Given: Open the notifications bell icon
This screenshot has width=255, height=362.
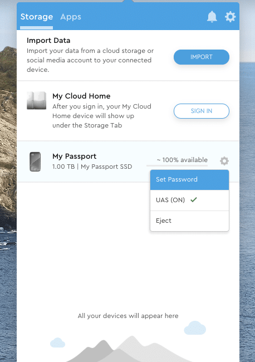Looking at the screenshot, I should click(212, 17).
